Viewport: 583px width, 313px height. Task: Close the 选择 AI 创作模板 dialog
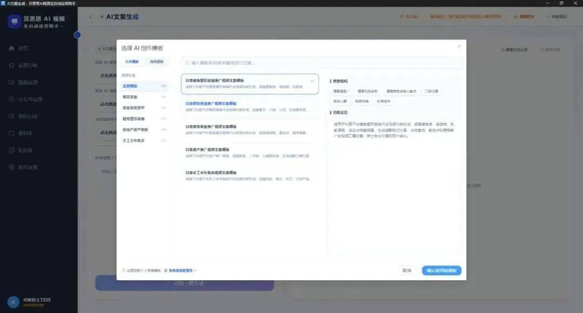[459, 46]
